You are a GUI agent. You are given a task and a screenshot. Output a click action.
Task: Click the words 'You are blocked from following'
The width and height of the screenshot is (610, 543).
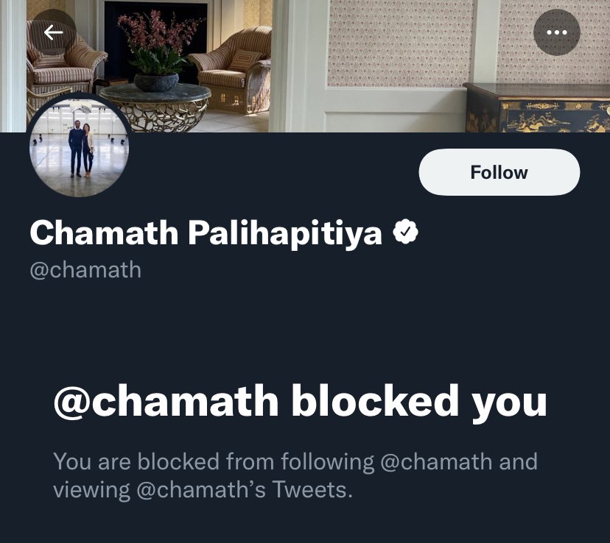tap(214, 462)
